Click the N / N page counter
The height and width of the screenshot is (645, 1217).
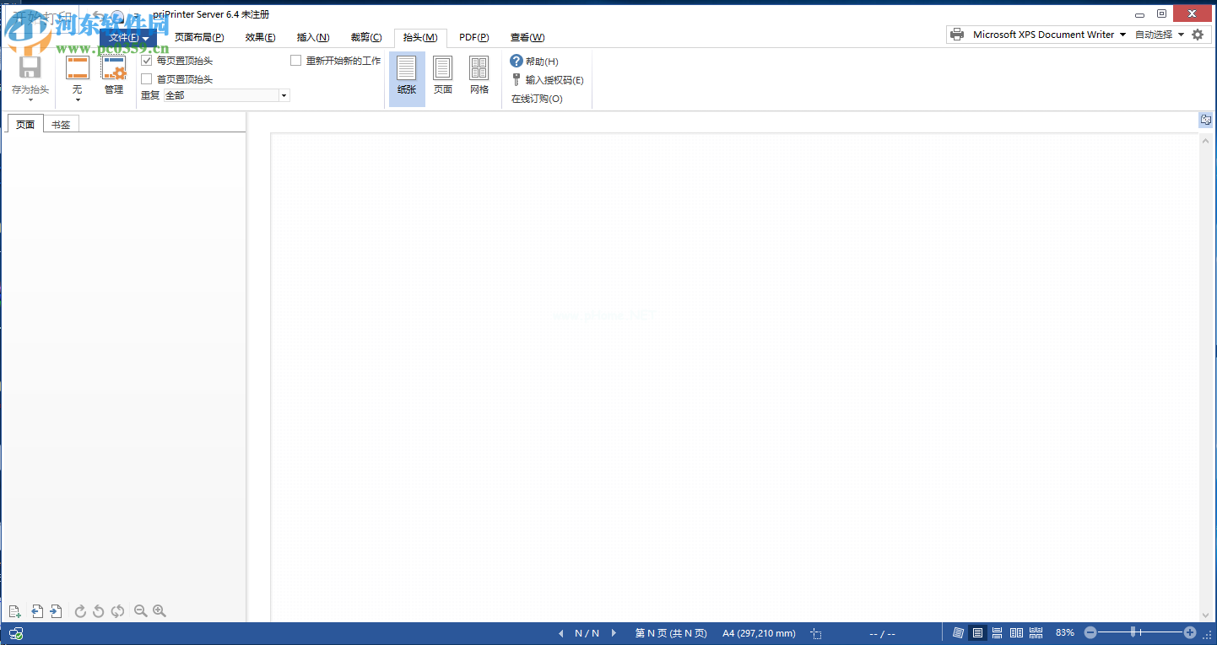coord(587,633)
